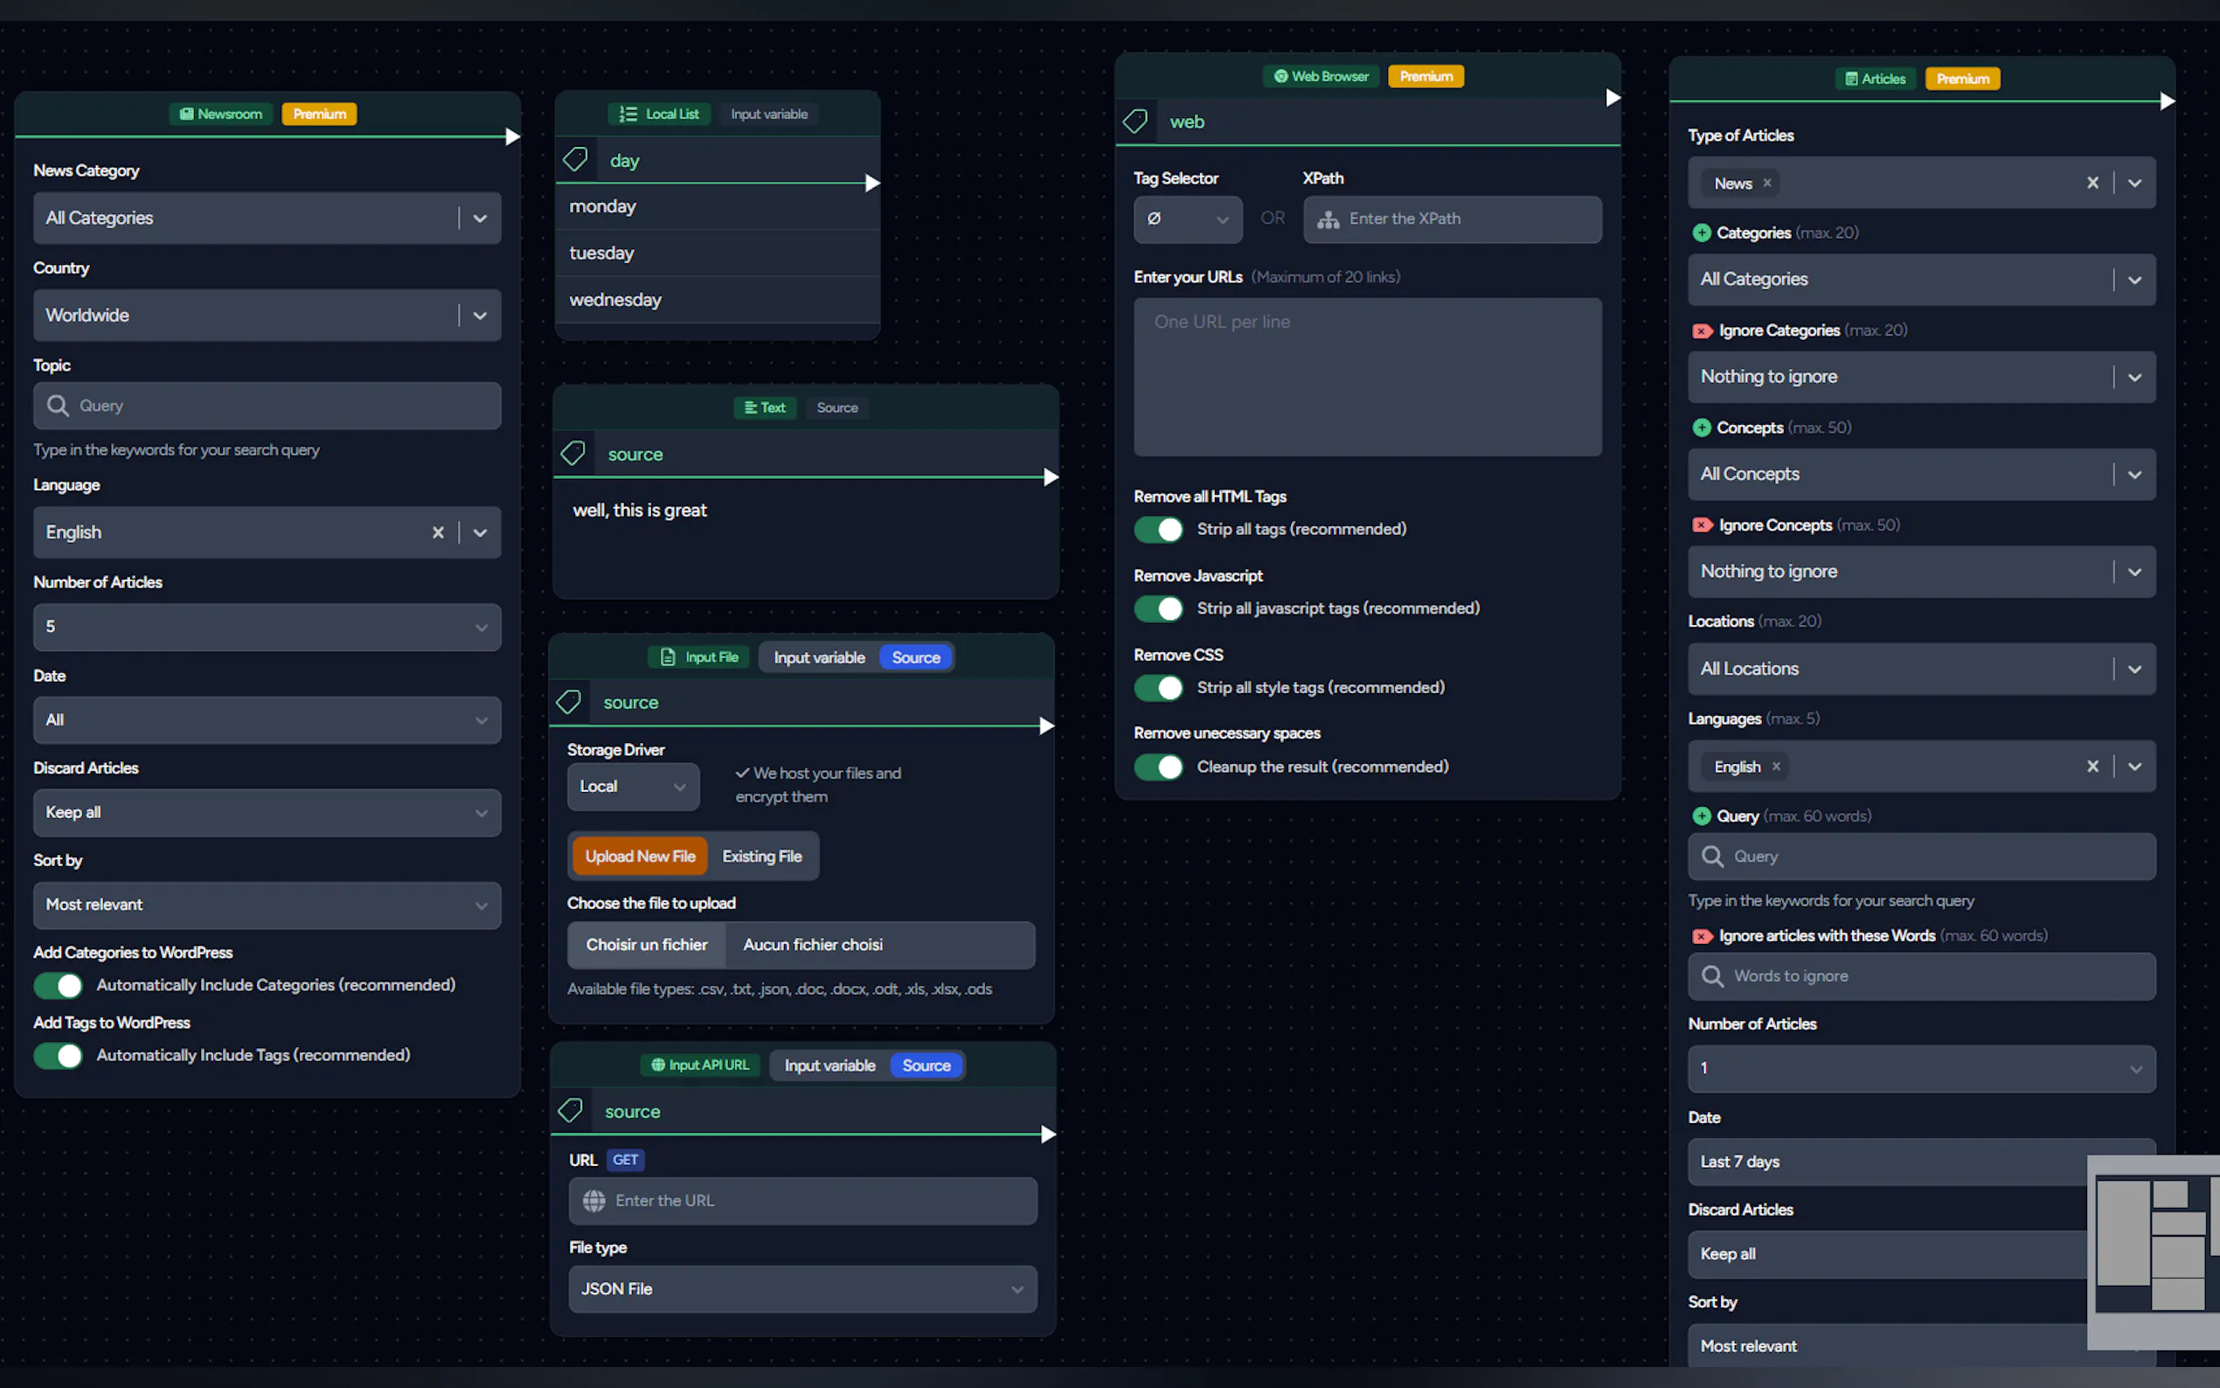Click the Enter the XPath input field

coord(1452,219)
